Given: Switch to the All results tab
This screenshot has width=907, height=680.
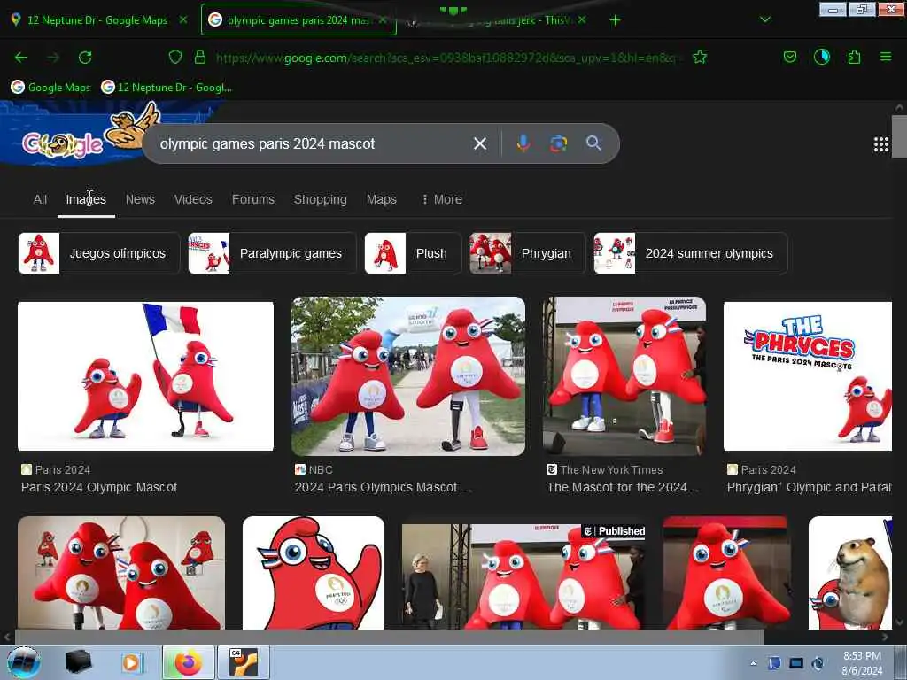Looking at the screenshot, I should (40, 199).
